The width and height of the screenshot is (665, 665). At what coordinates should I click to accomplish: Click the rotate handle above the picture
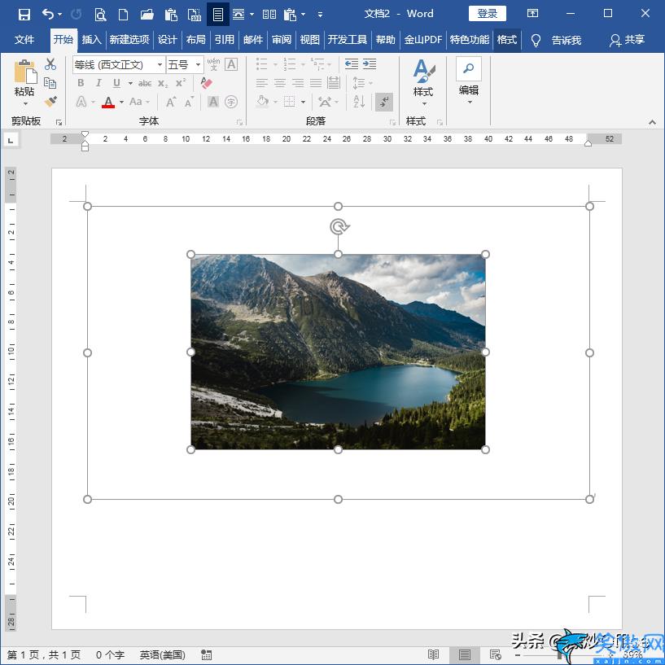[x=339, y=227]
